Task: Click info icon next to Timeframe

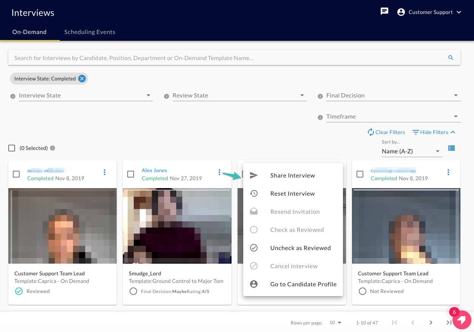Action: coord(320,117)
